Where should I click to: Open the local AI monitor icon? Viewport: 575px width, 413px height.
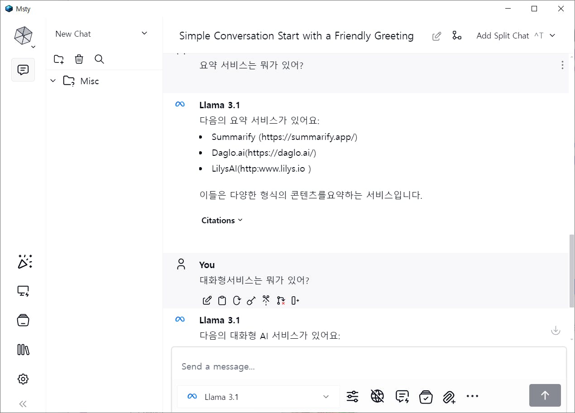coord(23,291)
